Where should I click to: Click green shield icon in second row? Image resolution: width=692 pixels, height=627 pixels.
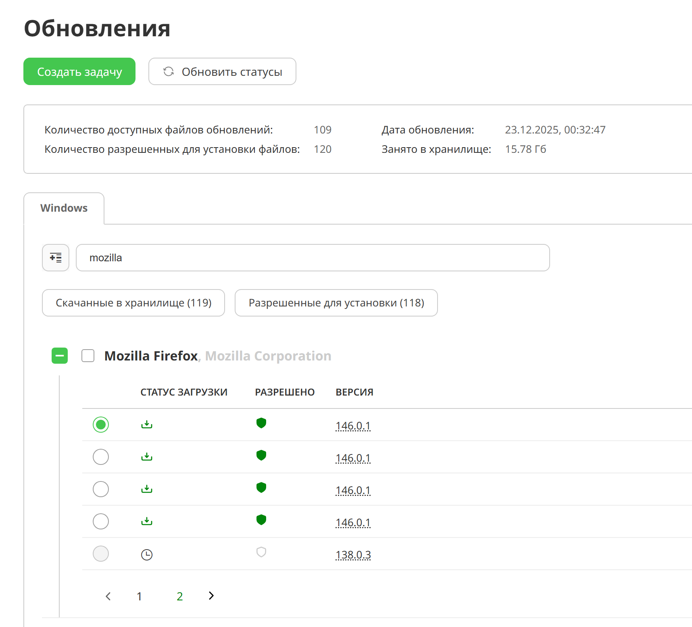261,456
